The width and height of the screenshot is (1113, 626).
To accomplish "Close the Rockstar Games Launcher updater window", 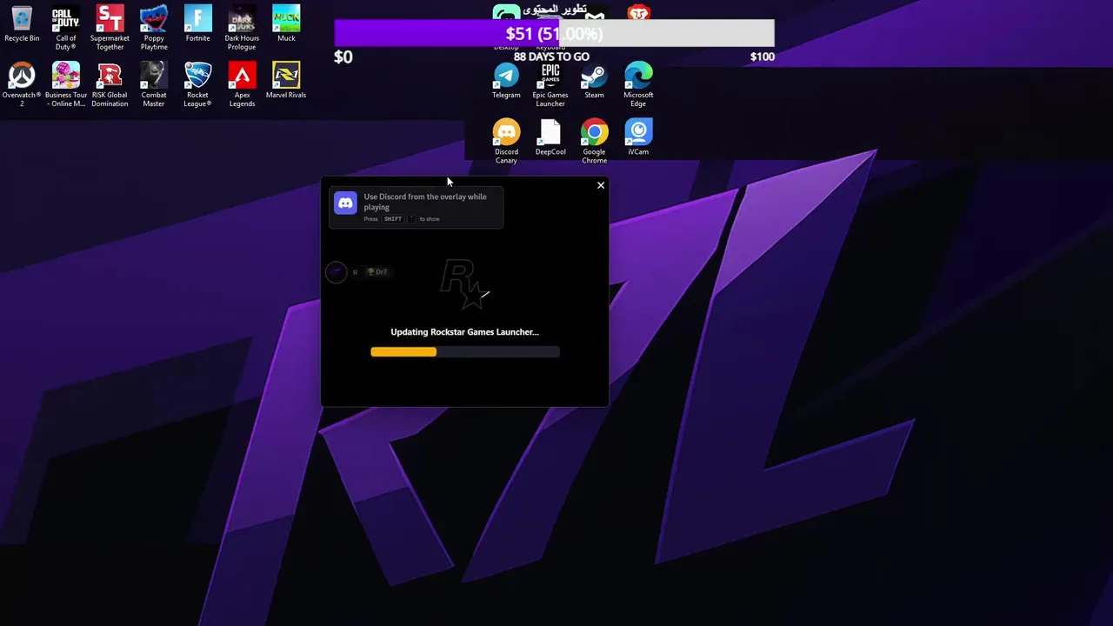I will tap(600, 185).
